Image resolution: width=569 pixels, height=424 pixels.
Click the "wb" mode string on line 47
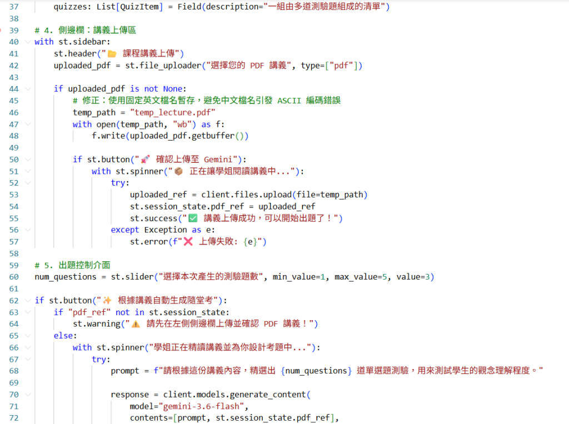[182, 124]
